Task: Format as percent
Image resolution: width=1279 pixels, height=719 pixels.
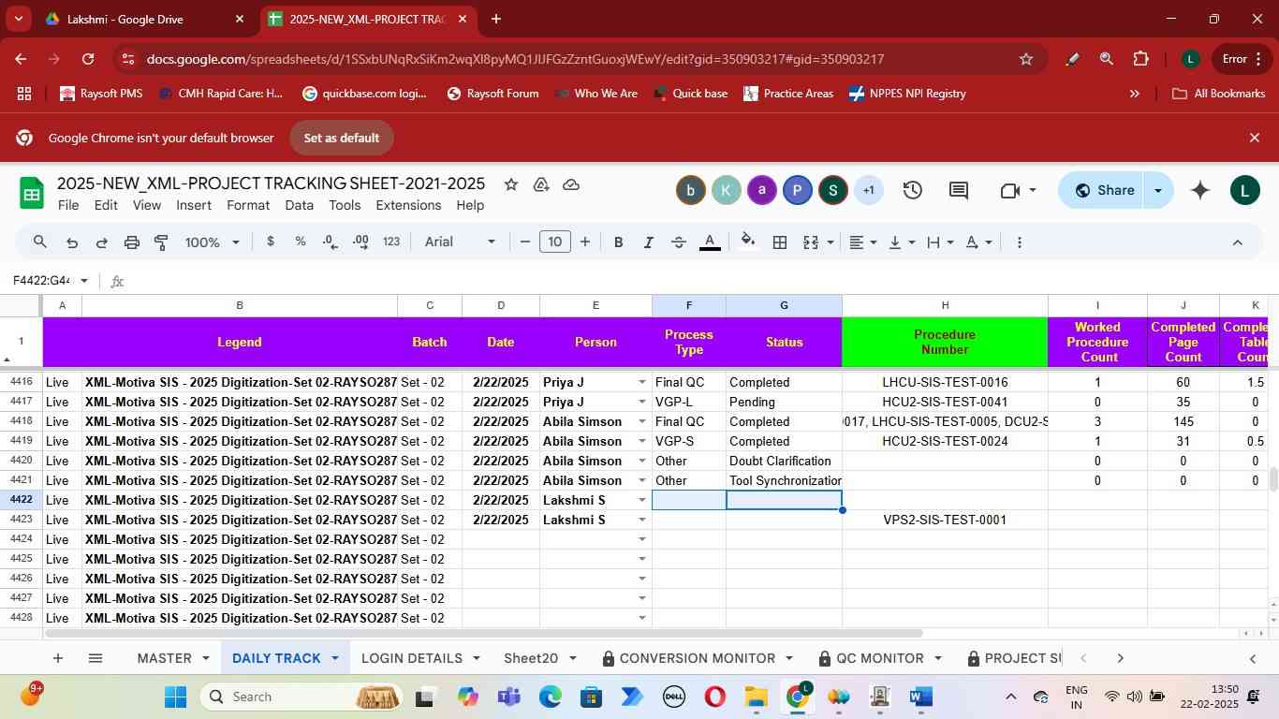Action: pos(301,242)
